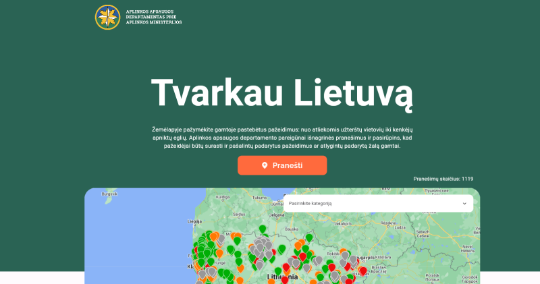Image resolution: width=540 pixels, height=284 pixels.
Task: Click the Aplinkos apsaugos departamentas emblem logo
Action: click(x=107, y=18)
